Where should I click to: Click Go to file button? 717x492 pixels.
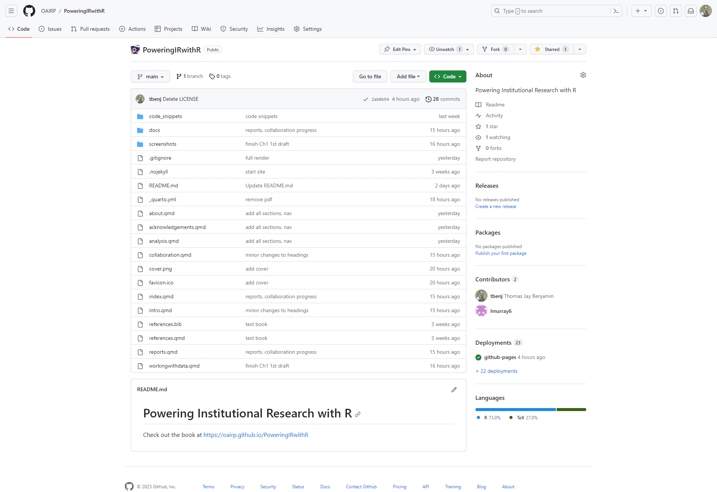370,76
